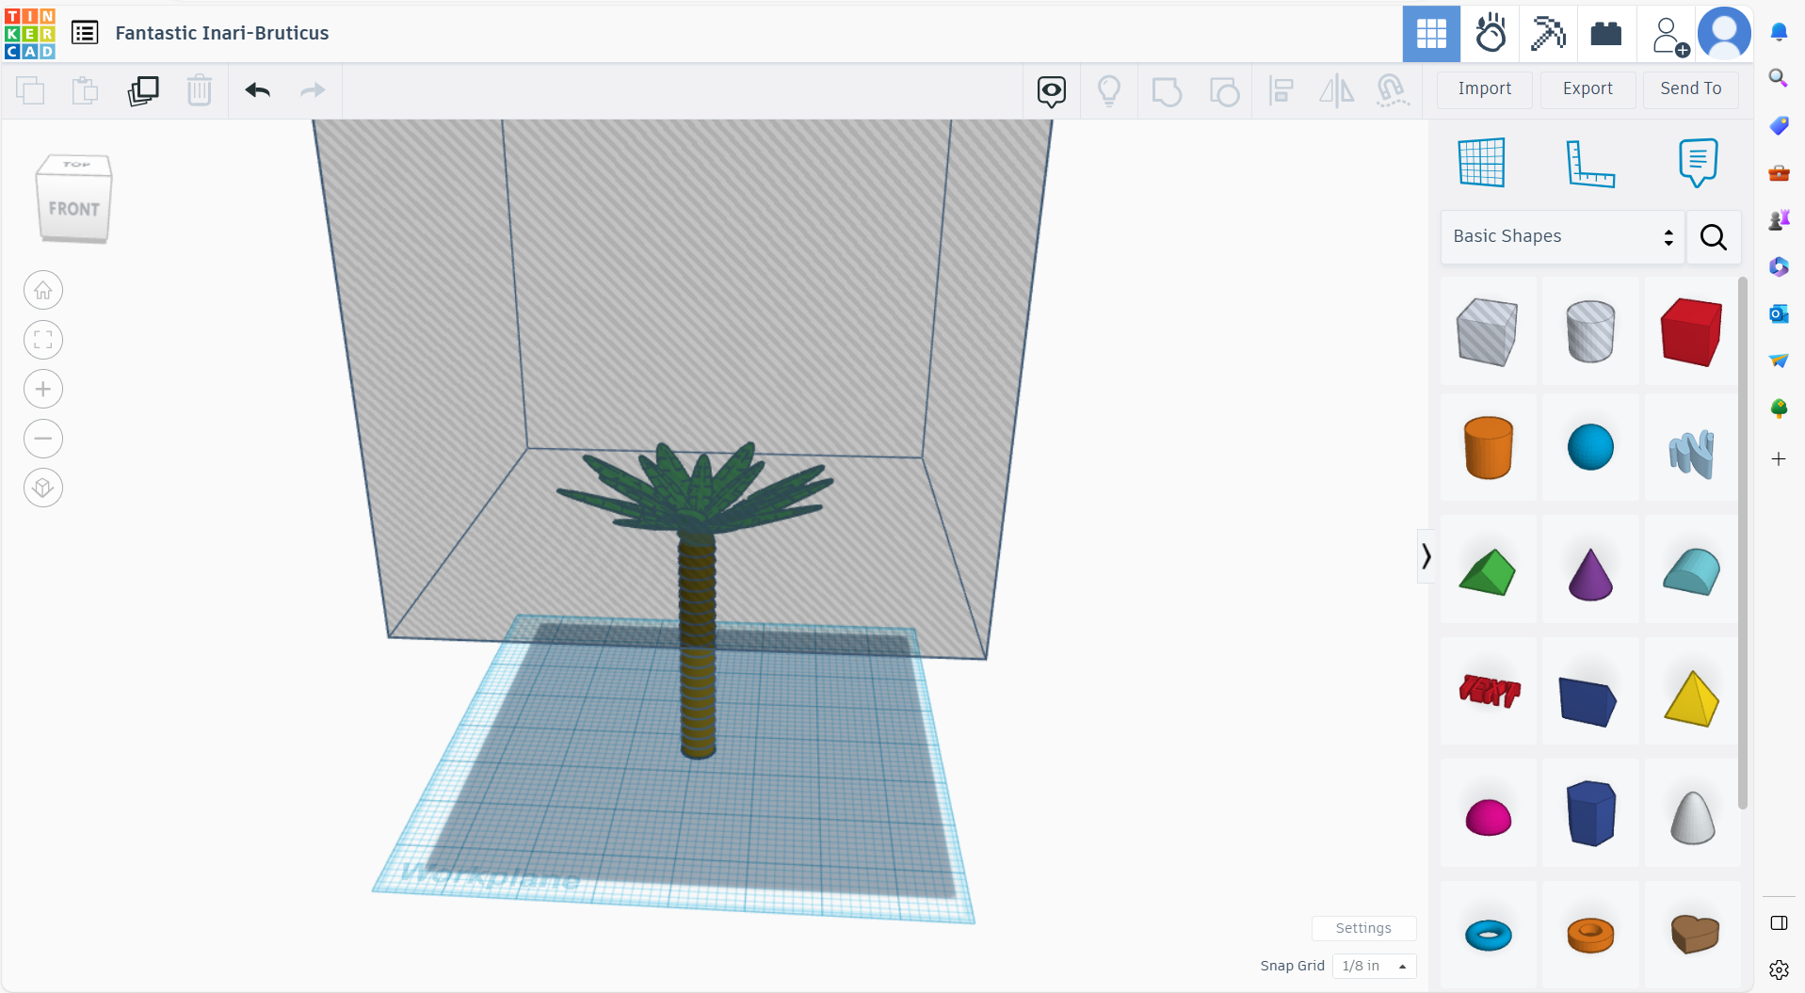Click the Delete trash icon
The image size is (1805, 993).
click(199, 90)
